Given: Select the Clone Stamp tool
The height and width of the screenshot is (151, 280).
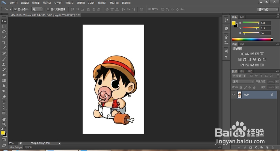Looking at the screenshot, I should point(4,65).
